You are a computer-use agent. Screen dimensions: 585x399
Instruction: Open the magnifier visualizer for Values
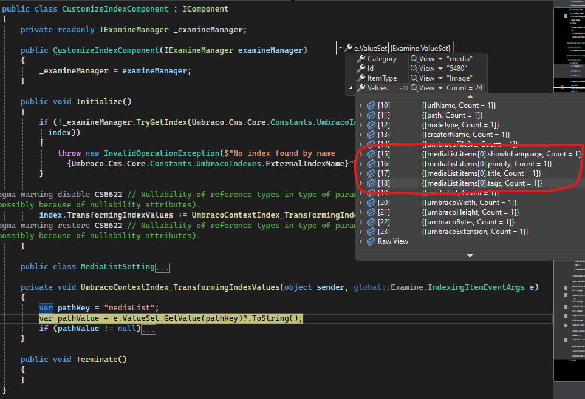[414, 87]
